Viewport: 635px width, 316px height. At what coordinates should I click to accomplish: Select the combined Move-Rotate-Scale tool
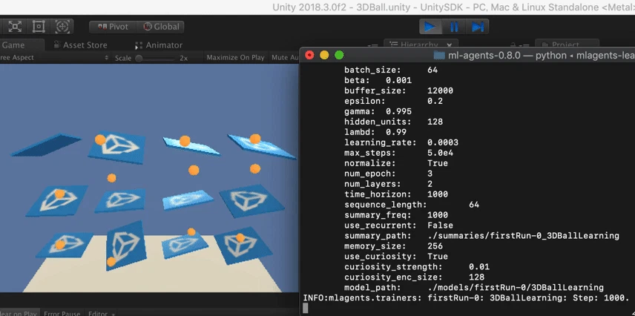click(62, 27)
